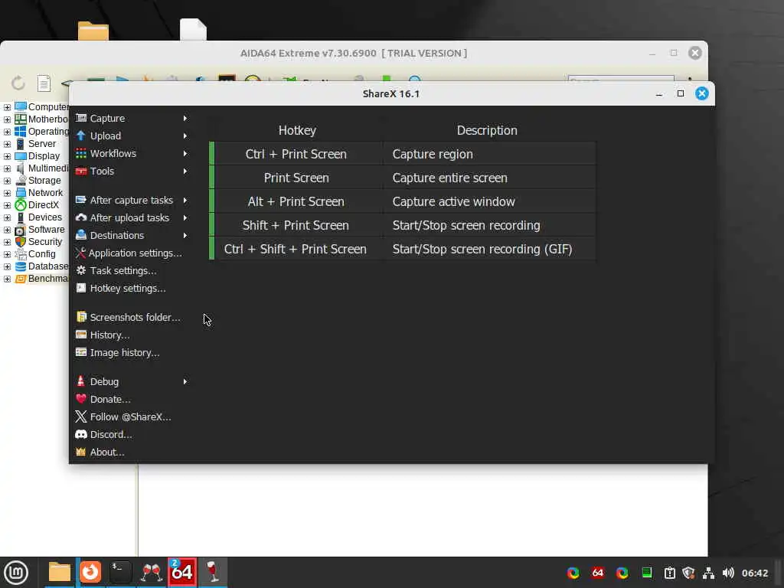Click the red Tools toolbox icon

pyautogui.click(x=81, y=171)
